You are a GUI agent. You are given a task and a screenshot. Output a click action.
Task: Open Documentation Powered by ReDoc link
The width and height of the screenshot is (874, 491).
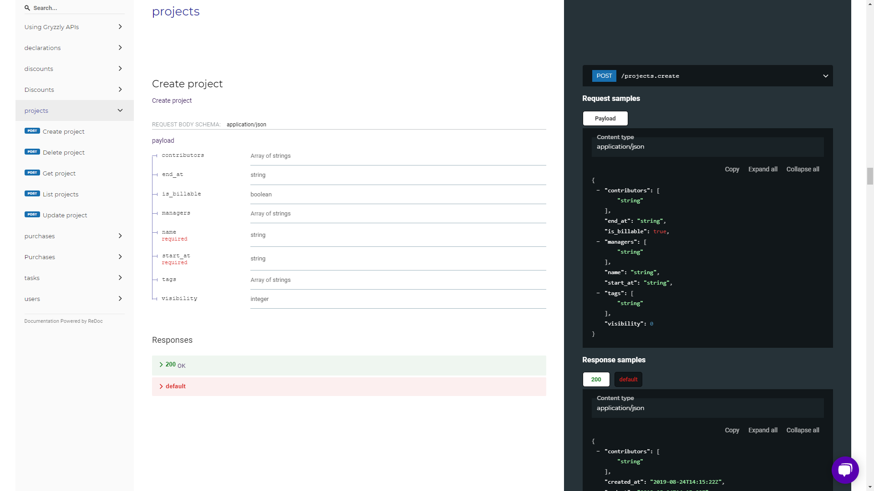click(63, 321)
